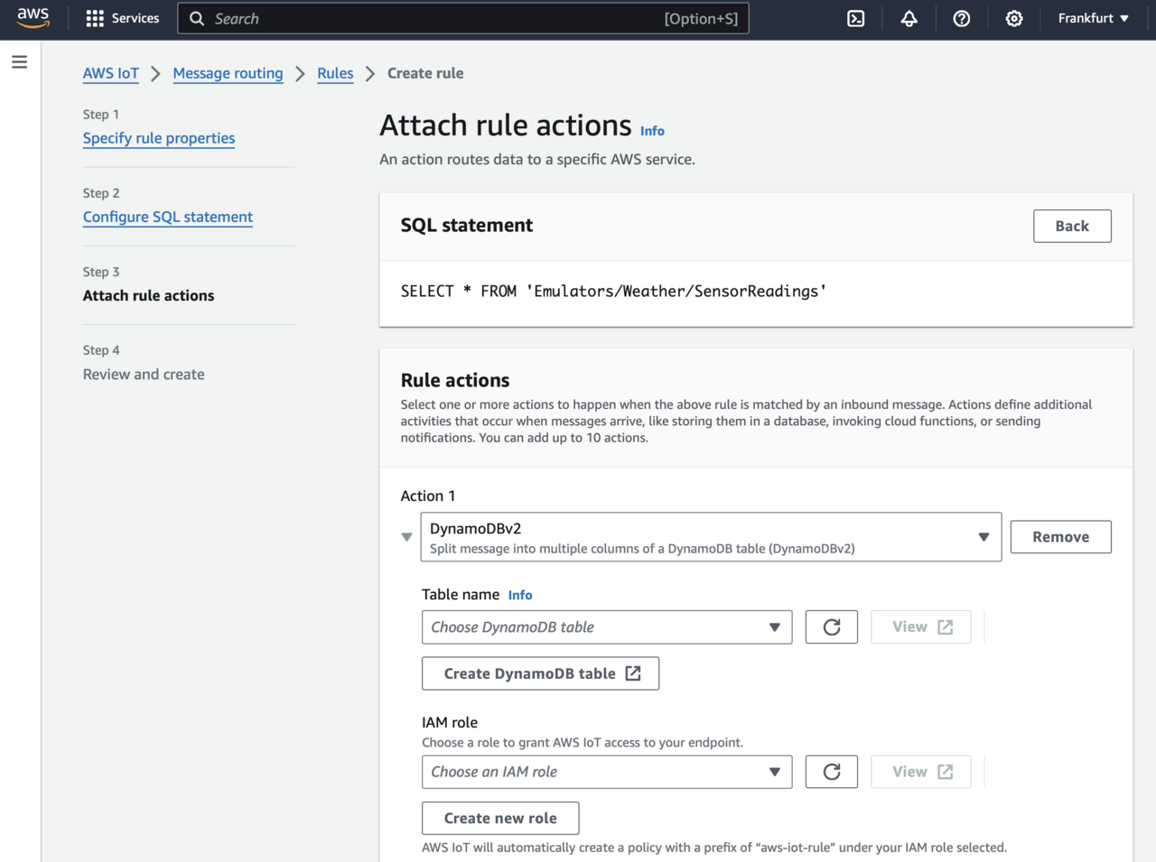This screenshot has height=862, width=1156.
Task: Refresh the IAM role list
Action: pyautogui.click(x=831, y=772)
